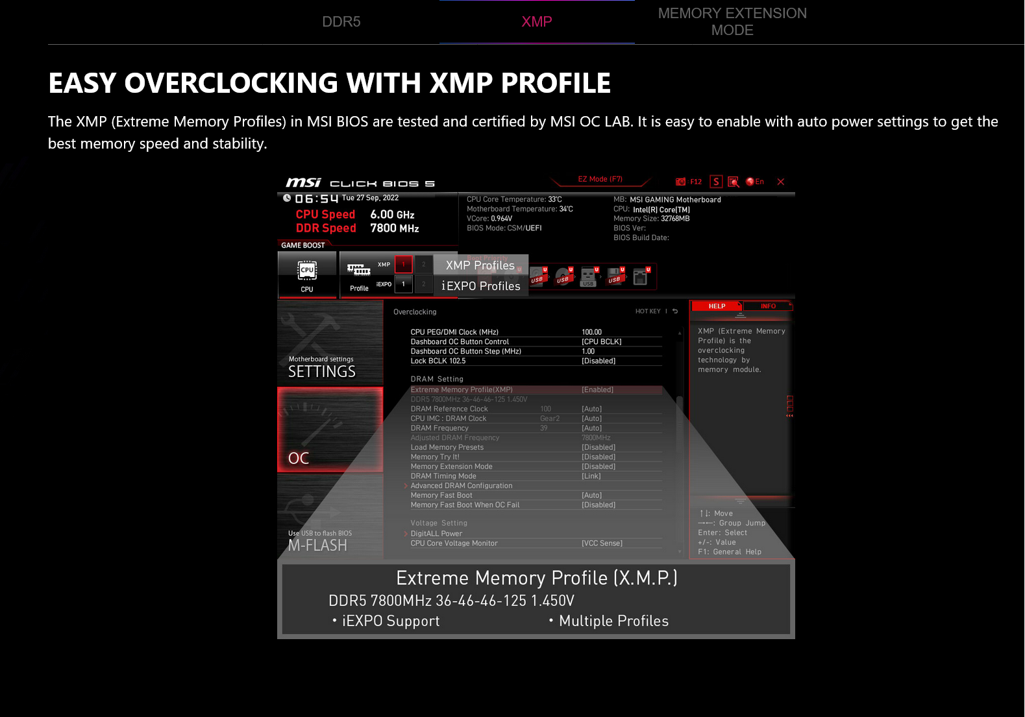This screenshot has width=1025, height=717.
Task: Click the EZ Mode (F7) button
Action: pyautogui.click(x=600, y=180)
